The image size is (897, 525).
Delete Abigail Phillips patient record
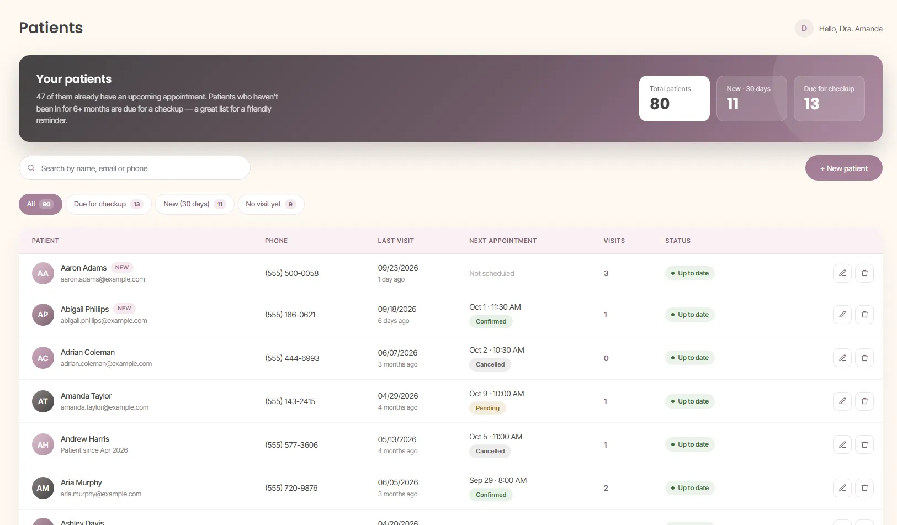[864, 315]
